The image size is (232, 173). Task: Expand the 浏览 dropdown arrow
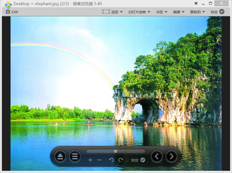coord(121,12)
